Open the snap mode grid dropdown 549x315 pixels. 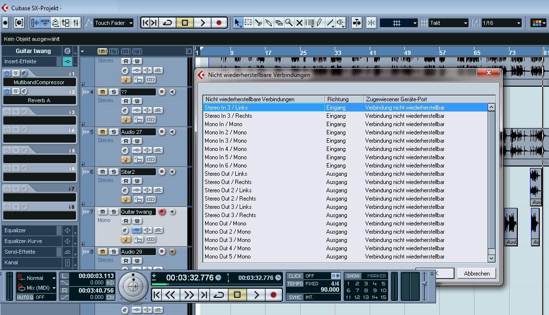click(x=399, y=23)
